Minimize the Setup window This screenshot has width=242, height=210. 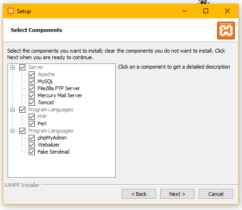[x=185, y=11]
